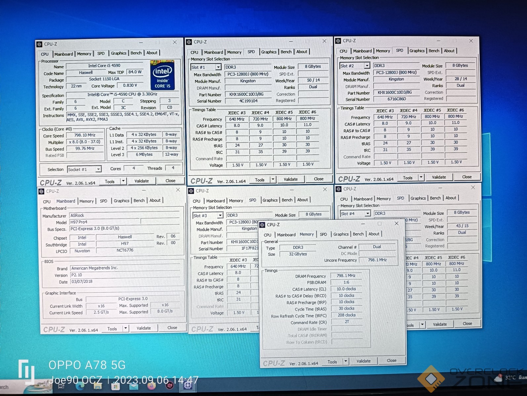Click the Close button in the Motherboard window
The image size is (527, 396).
point(172,328)
